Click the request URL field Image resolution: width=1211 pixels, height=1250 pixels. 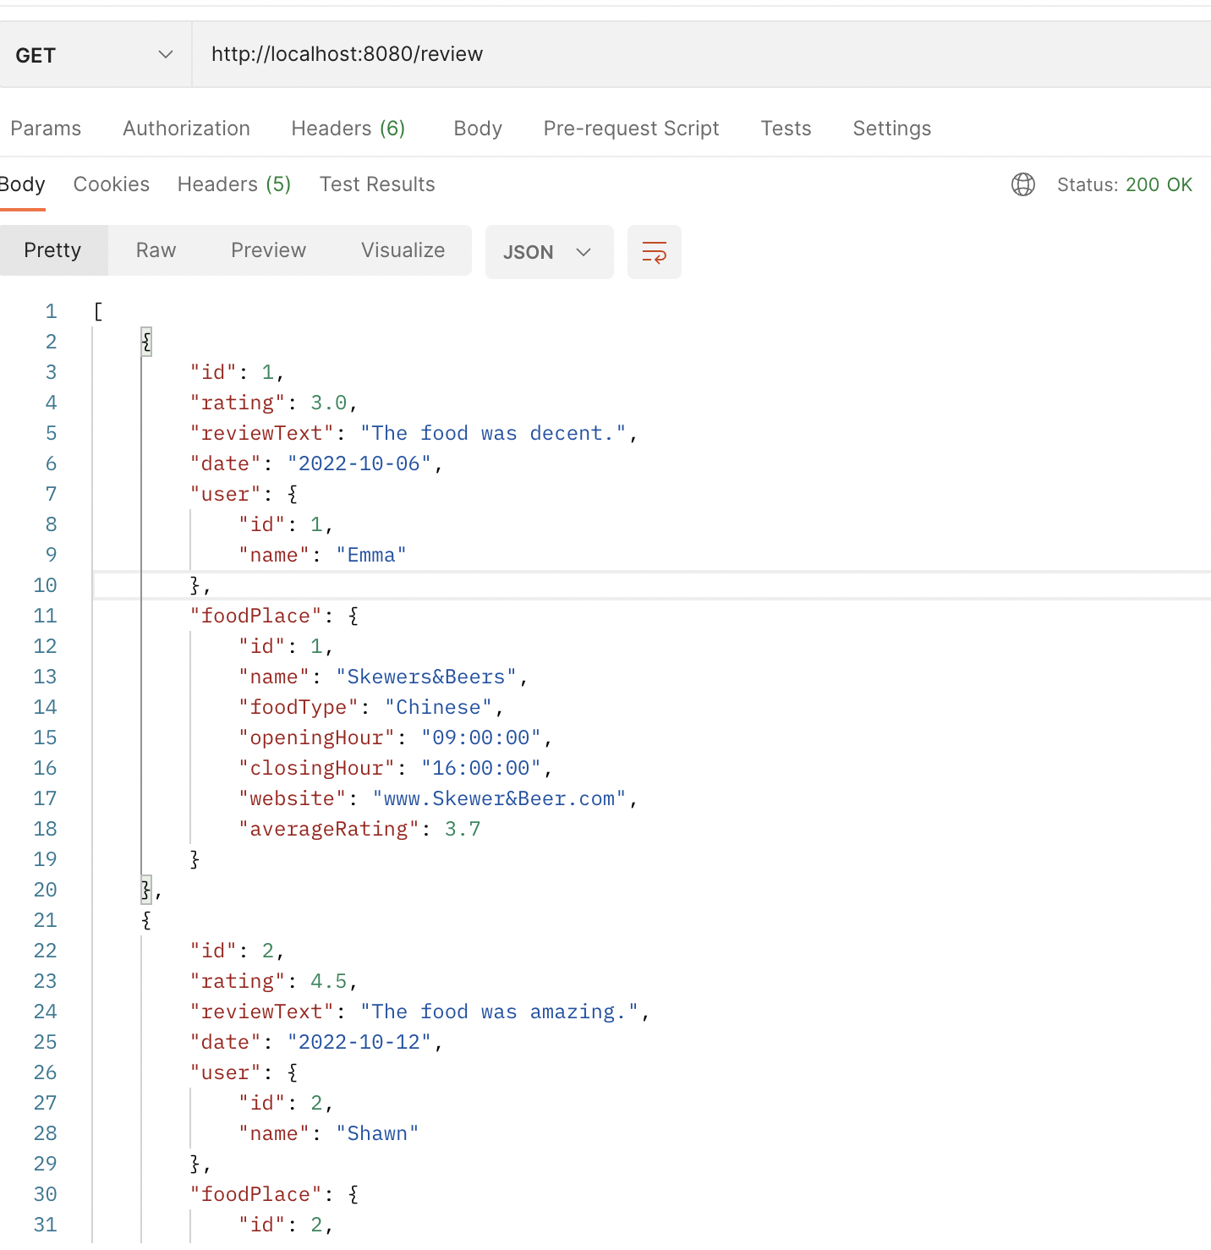point(702,55)
